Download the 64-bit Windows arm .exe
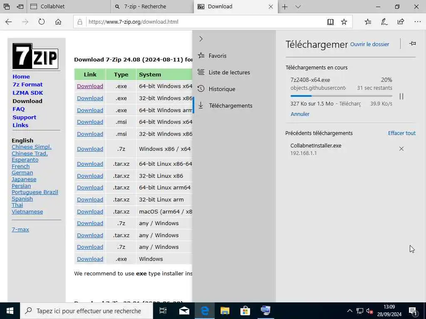426x319 pixels. click(90, 110)
